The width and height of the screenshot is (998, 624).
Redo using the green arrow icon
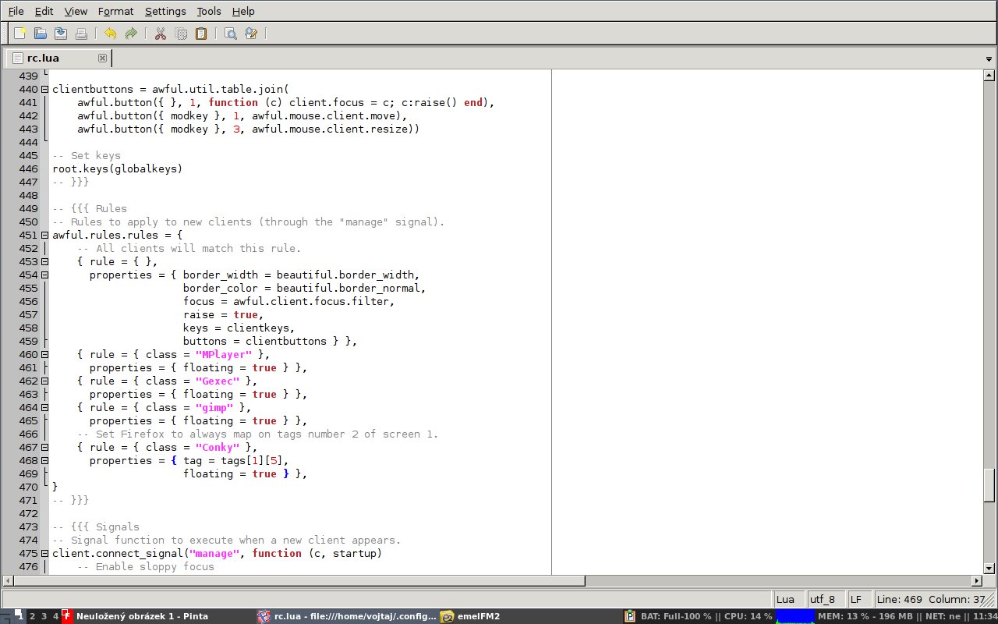click(x=131, y=34)
